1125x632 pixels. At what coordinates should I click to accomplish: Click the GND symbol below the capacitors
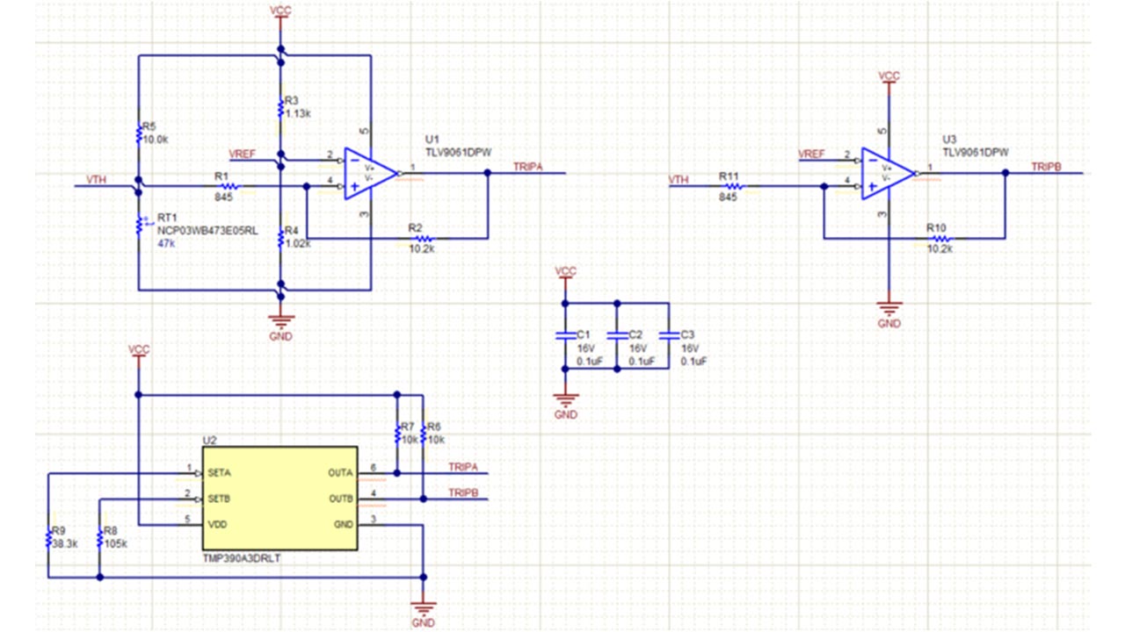point(565,402)
